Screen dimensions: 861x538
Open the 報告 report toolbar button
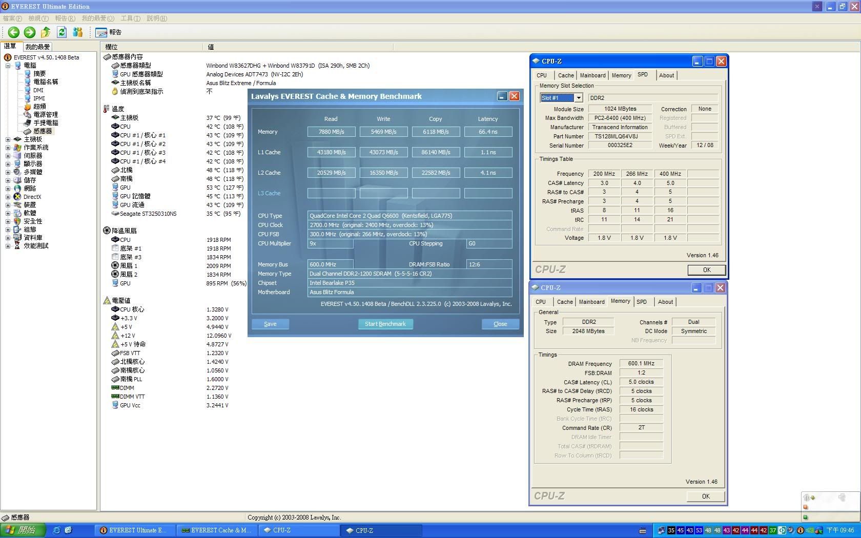[108, 32]
